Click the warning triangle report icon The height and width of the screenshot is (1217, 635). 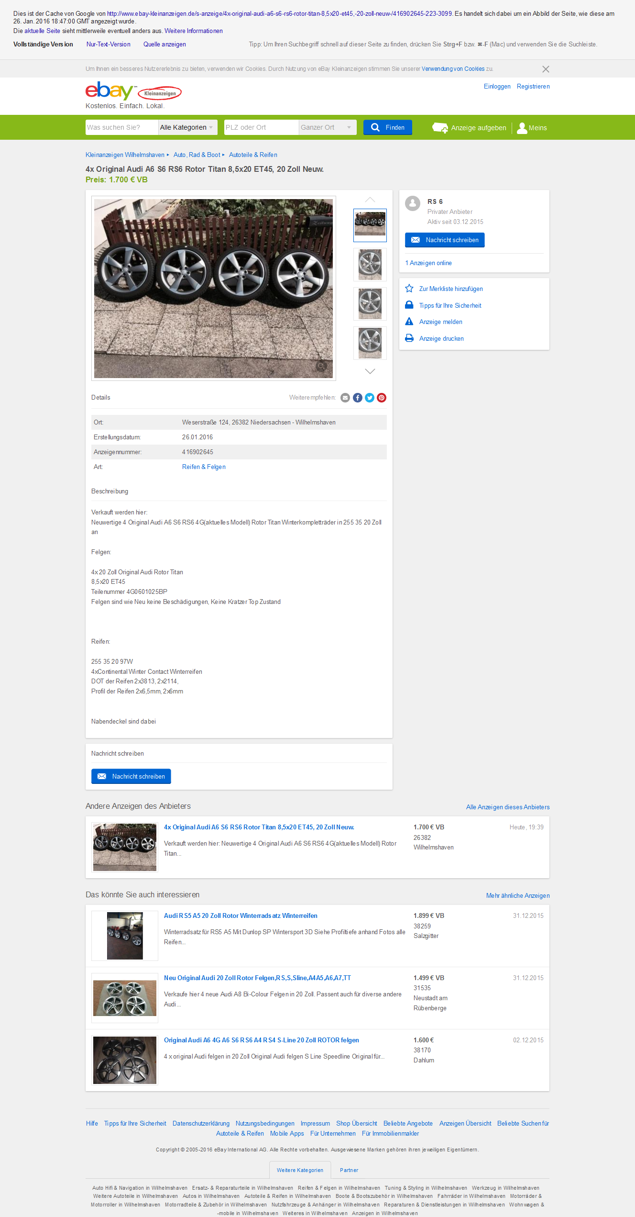tap(409, 321)
